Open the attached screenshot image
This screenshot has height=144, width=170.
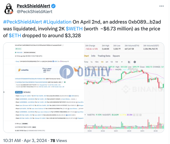84,87
